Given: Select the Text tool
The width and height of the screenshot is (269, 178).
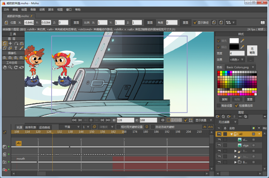Looking at the screenshot, I should [x=16, y=48].
